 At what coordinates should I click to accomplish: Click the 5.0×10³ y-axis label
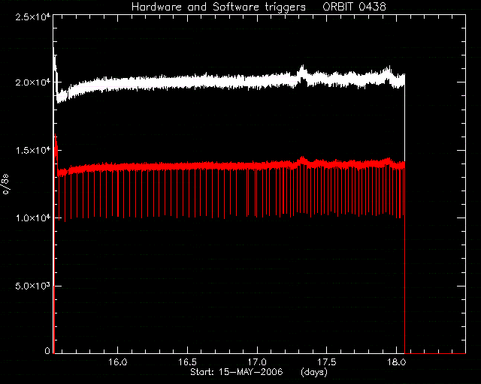coord(33,286)
